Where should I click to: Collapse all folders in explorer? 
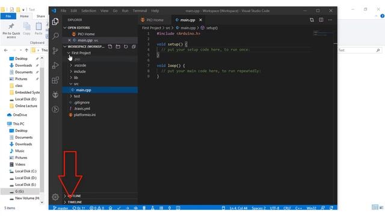tap(134, 47)
